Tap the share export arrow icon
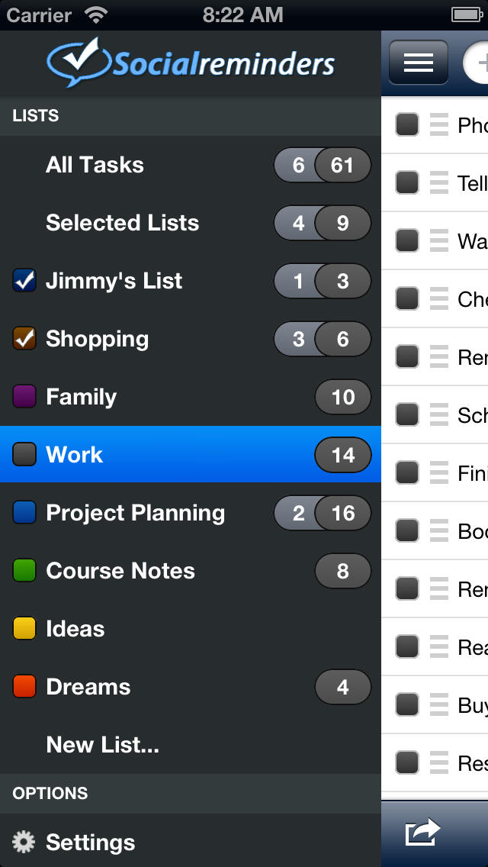488x867 pixels. click(423, 833)
